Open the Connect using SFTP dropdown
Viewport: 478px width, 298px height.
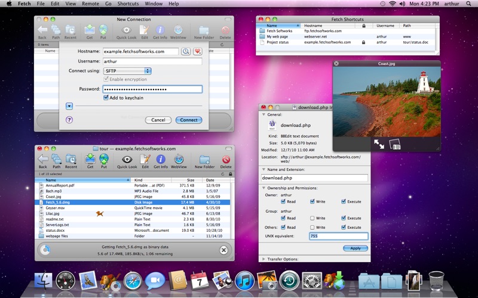(x=127, y=71)
